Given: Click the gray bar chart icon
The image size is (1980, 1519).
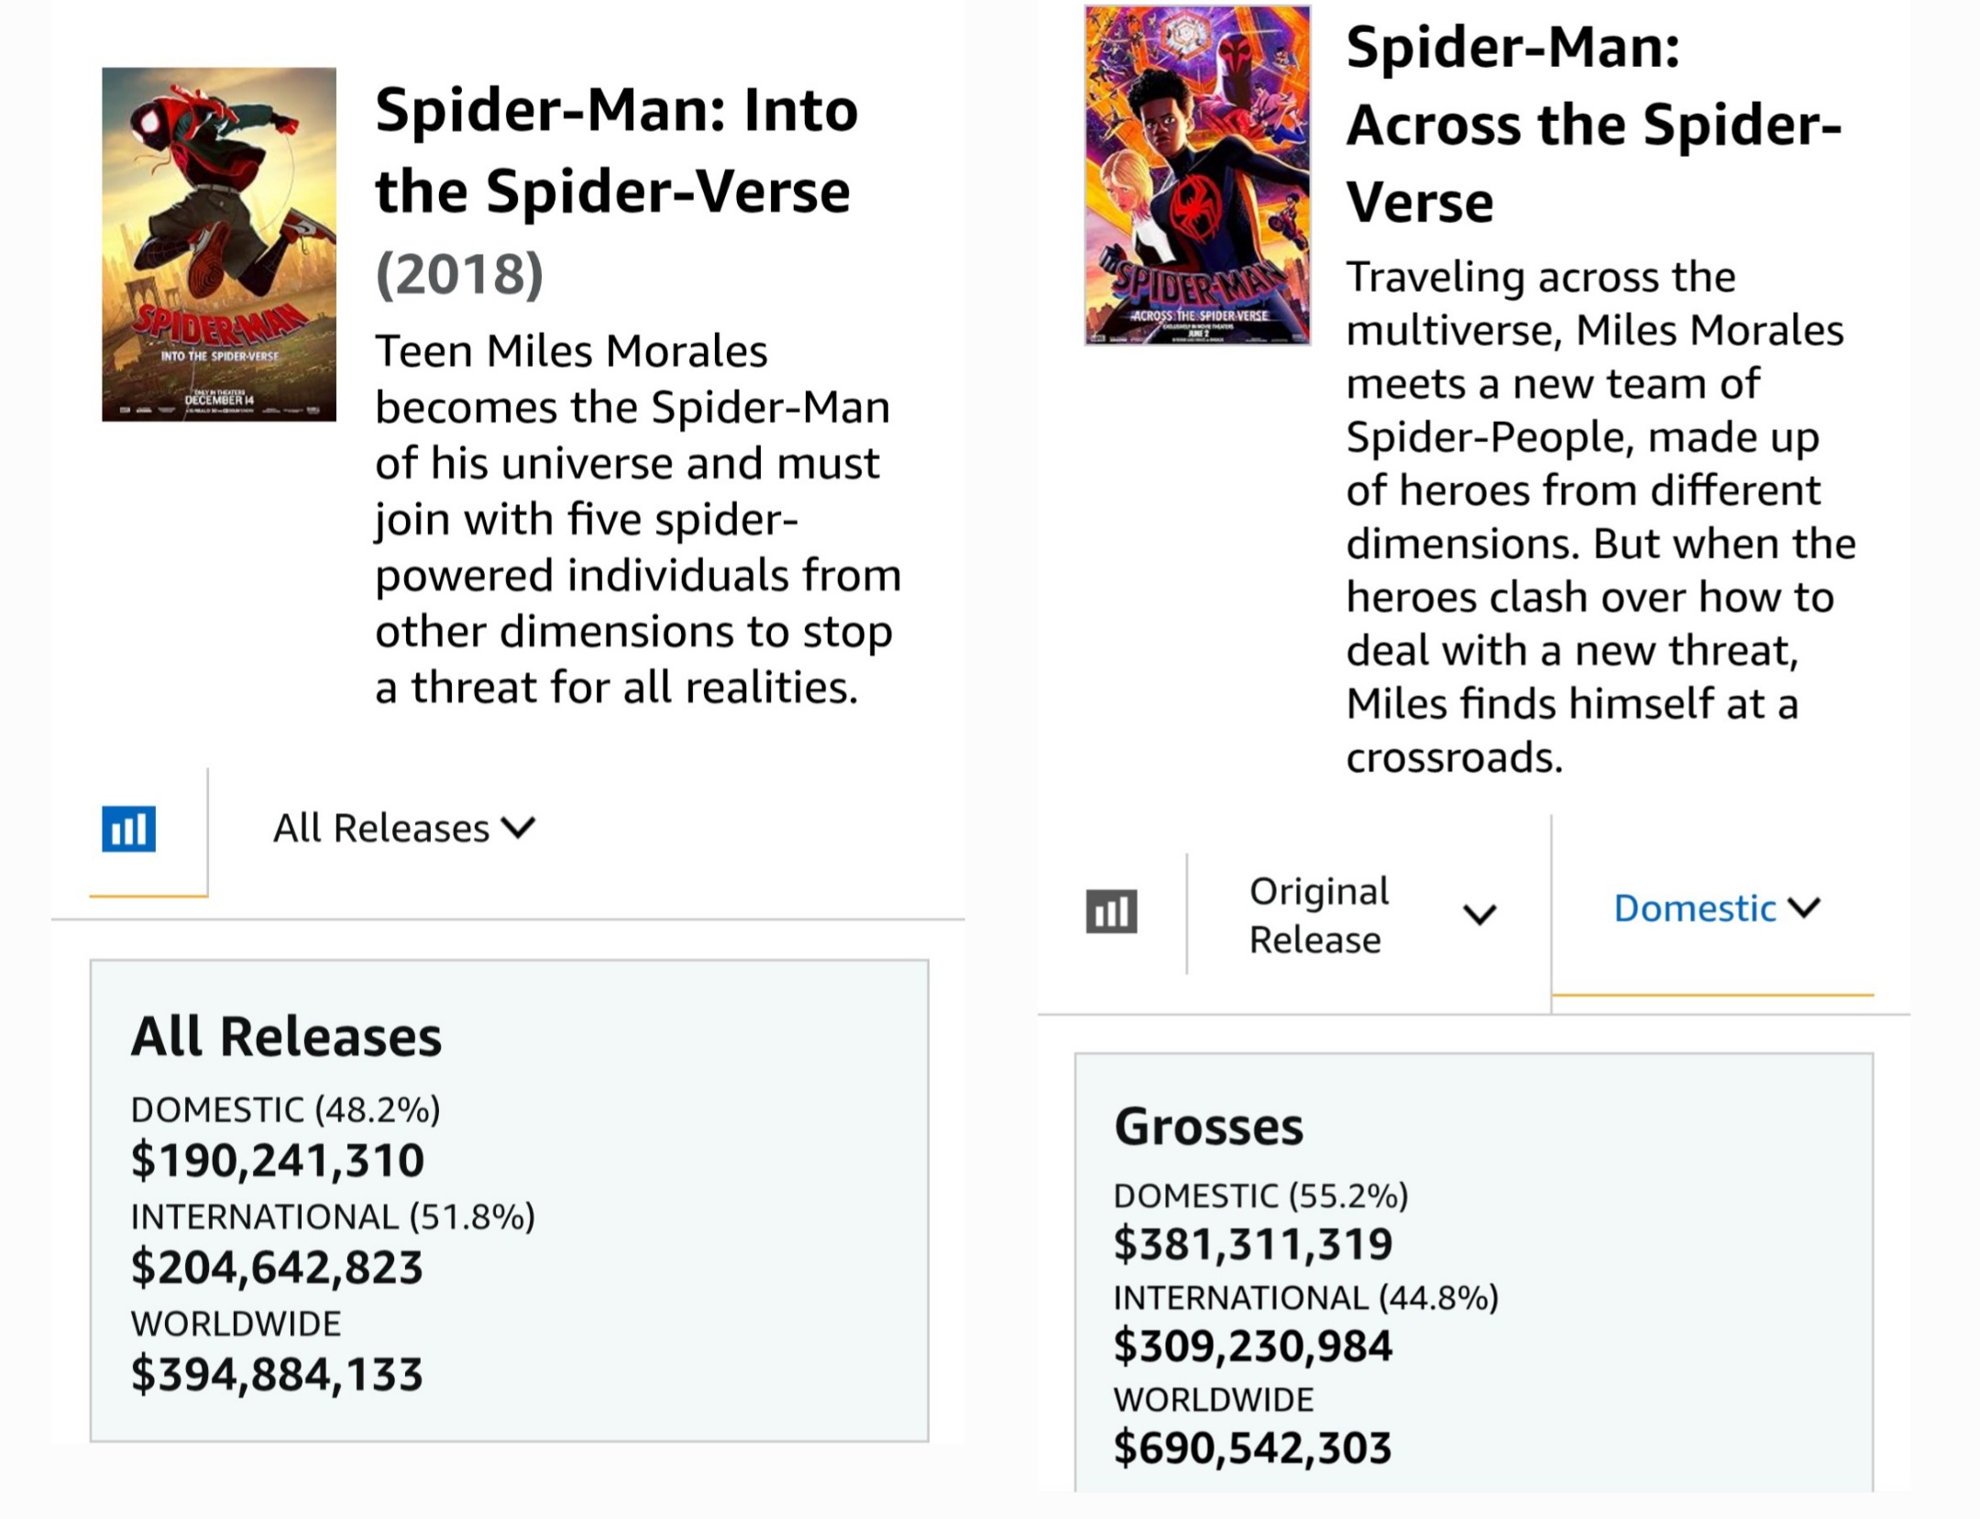Looking at the screenshot, I should pyautogui.click(x=1111, y=911).
